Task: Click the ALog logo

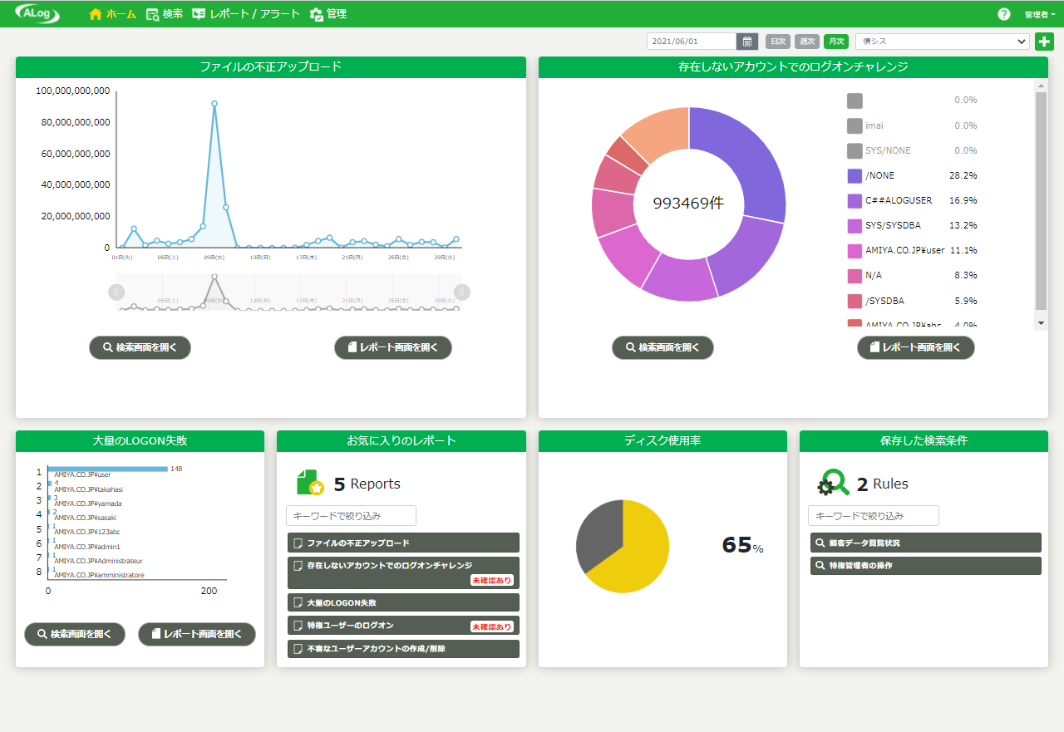Action: click(37, 14)
